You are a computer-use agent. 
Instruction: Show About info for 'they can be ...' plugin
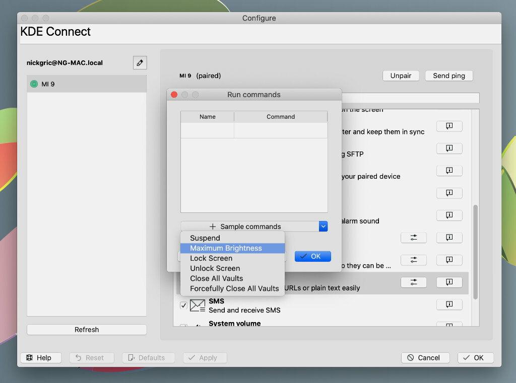coord(449,260)
